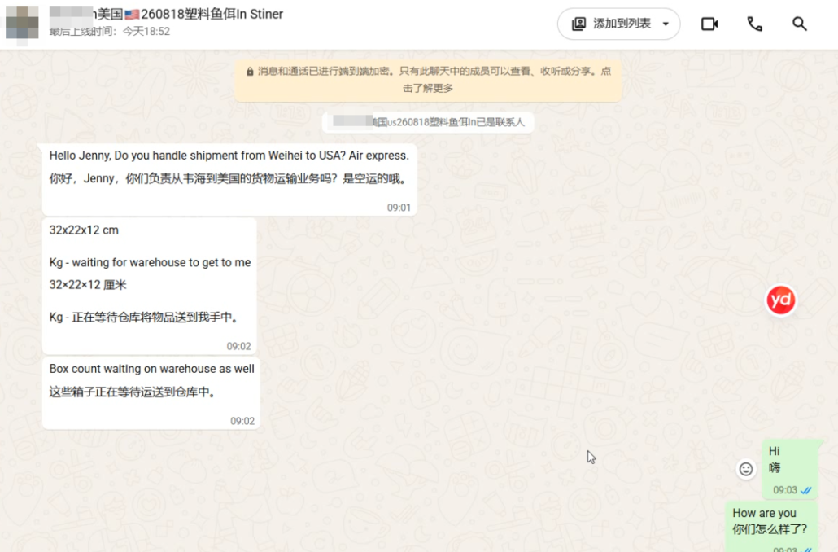Screen dimensions: 838x552
Task: Select the 'How are you' sent message
Action: point(772,527)
